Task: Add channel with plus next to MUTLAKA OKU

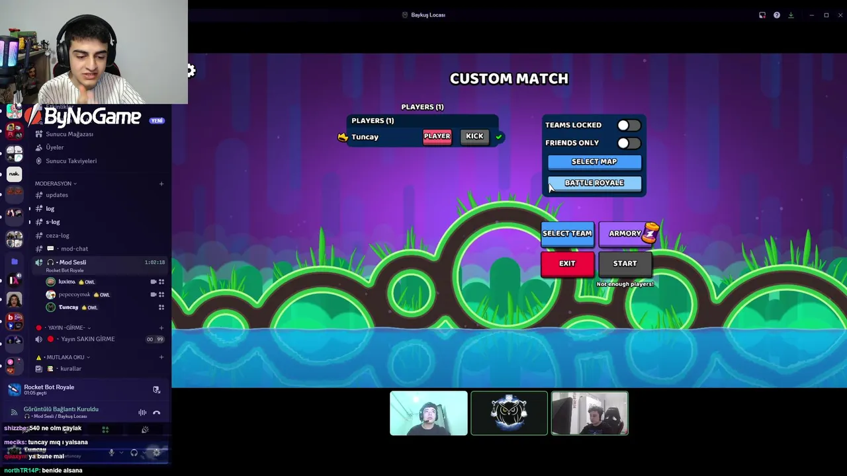Action: pyautogui.click(x=161, y=357)
